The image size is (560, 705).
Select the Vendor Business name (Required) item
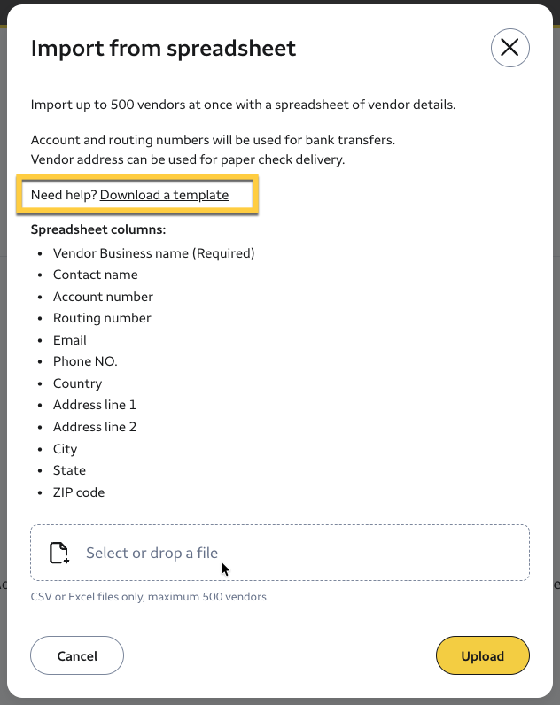click(x=154, y=253)
